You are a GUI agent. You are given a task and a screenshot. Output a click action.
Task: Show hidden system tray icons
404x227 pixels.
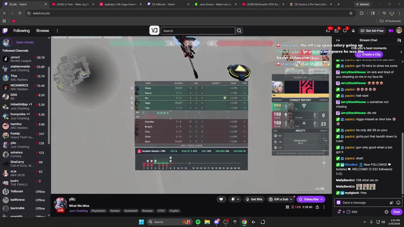(365, 222)
